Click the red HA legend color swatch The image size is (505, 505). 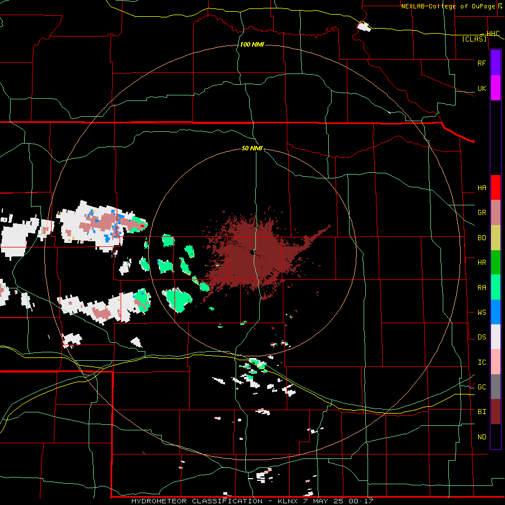495,187
